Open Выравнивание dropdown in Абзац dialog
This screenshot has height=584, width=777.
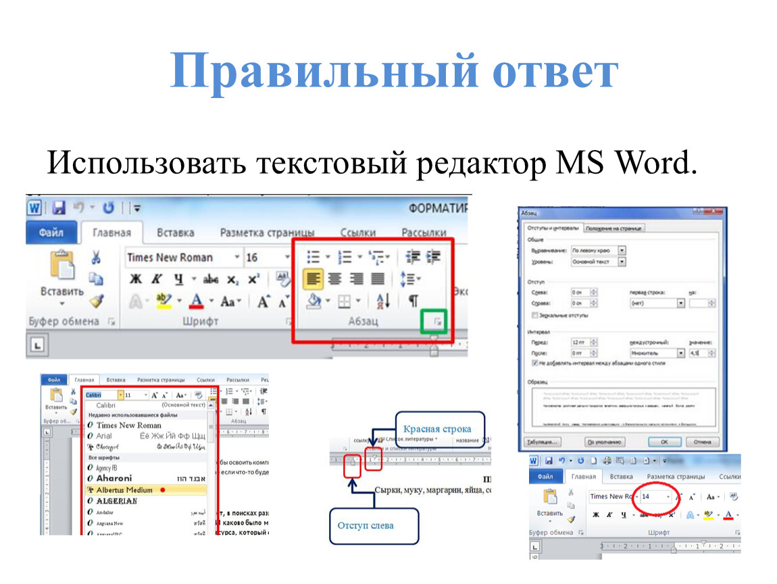pos(622,250)
